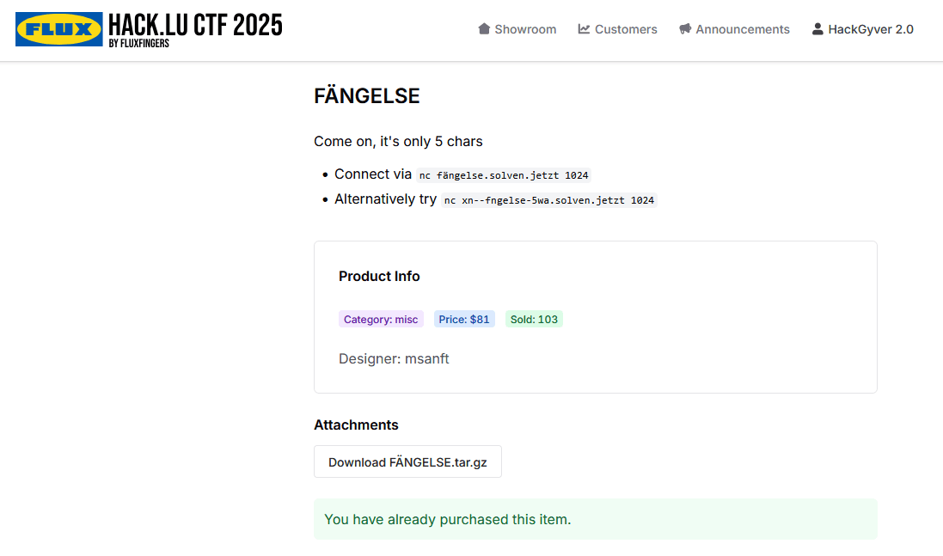Click the Product Info card header
Screen dimensions: 943x556
coord(379,276)
